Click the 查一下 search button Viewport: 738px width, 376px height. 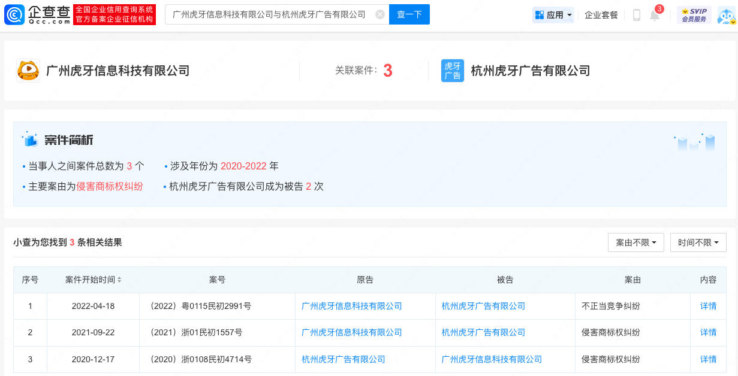[409, 14]
